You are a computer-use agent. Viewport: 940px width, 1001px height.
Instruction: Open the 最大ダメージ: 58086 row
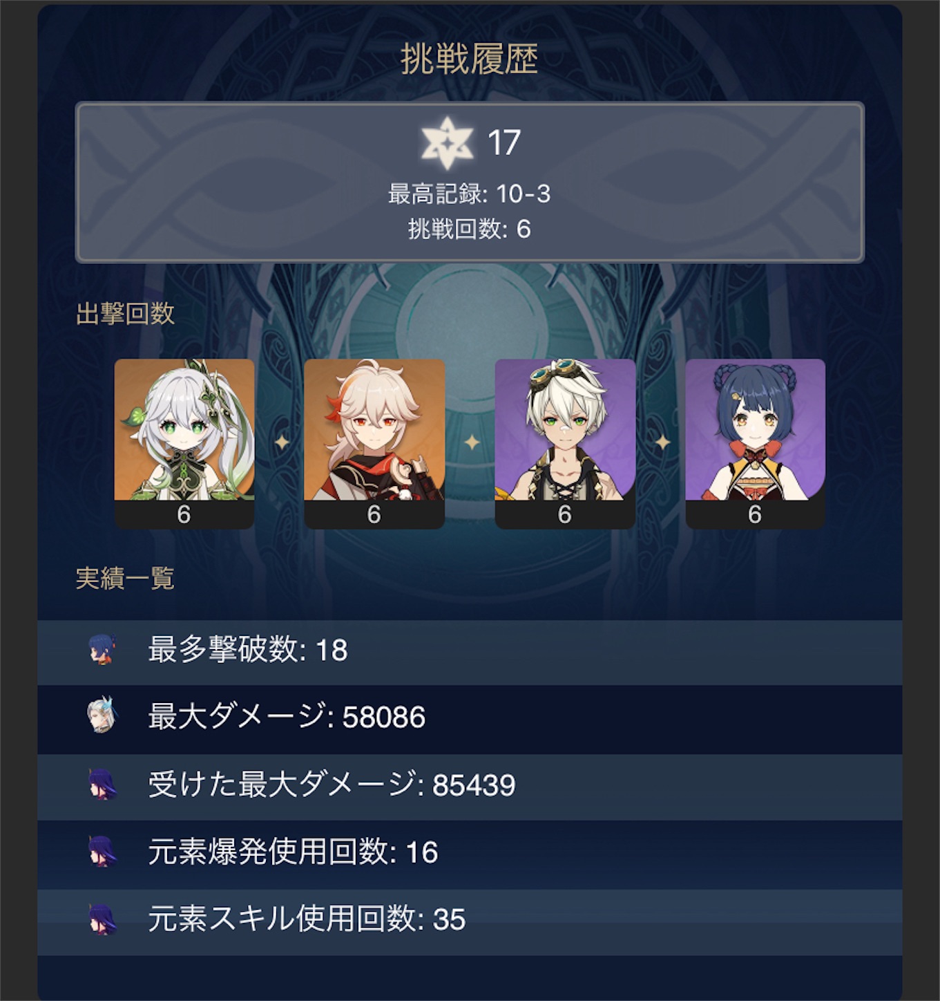click(x=470, y=719)
